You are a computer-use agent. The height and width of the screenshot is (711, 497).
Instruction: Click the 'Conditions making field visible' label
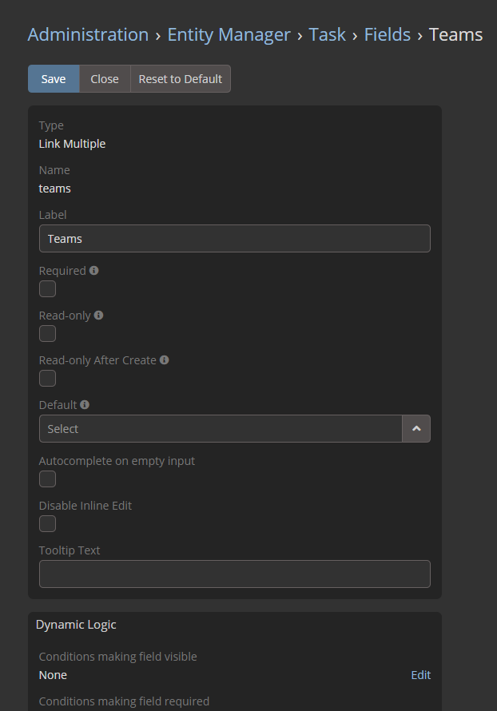(118, 656)
